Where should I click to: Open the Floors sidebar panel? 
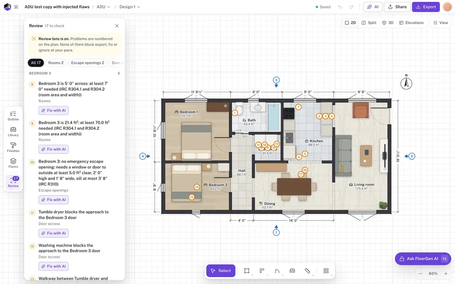pos(13,163)
